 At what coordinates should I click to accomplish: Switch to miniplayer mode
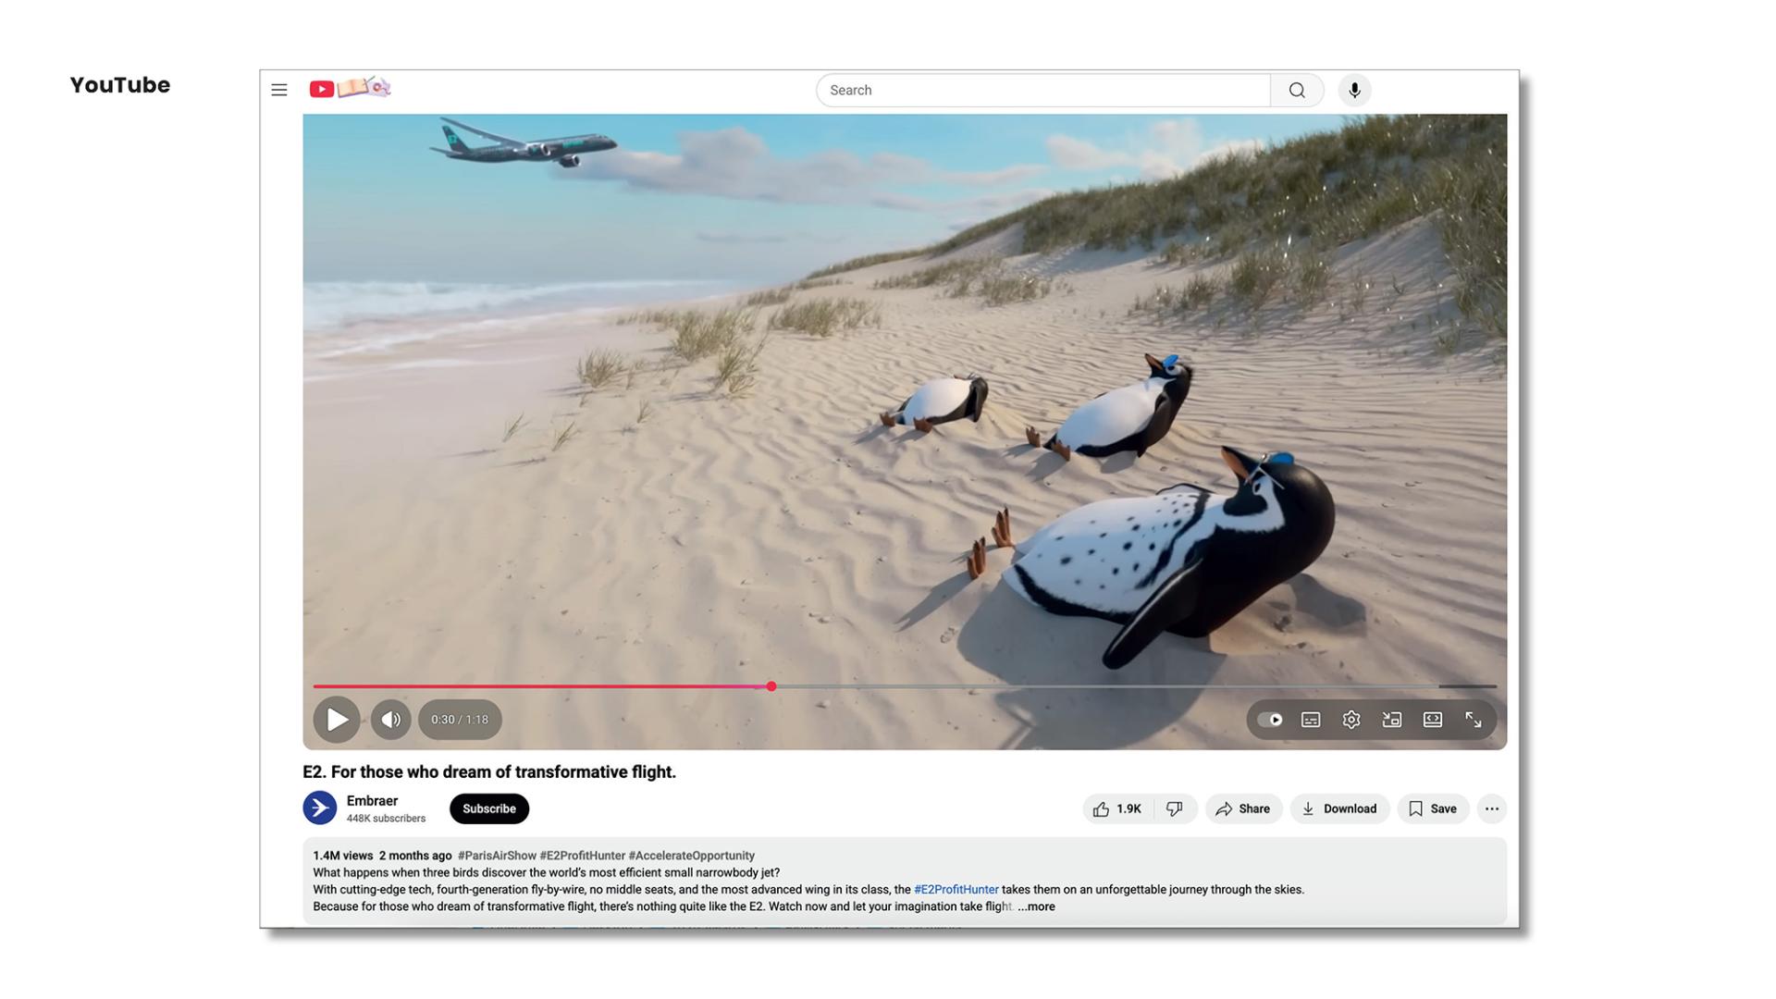click(x=1392, y=720)
